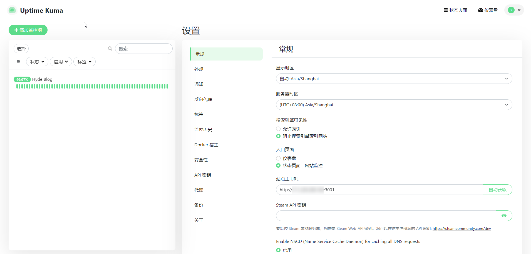The image size is (531, 254).
Task: Click the 添加监控项 button
Action: click(x=28, y=30)
